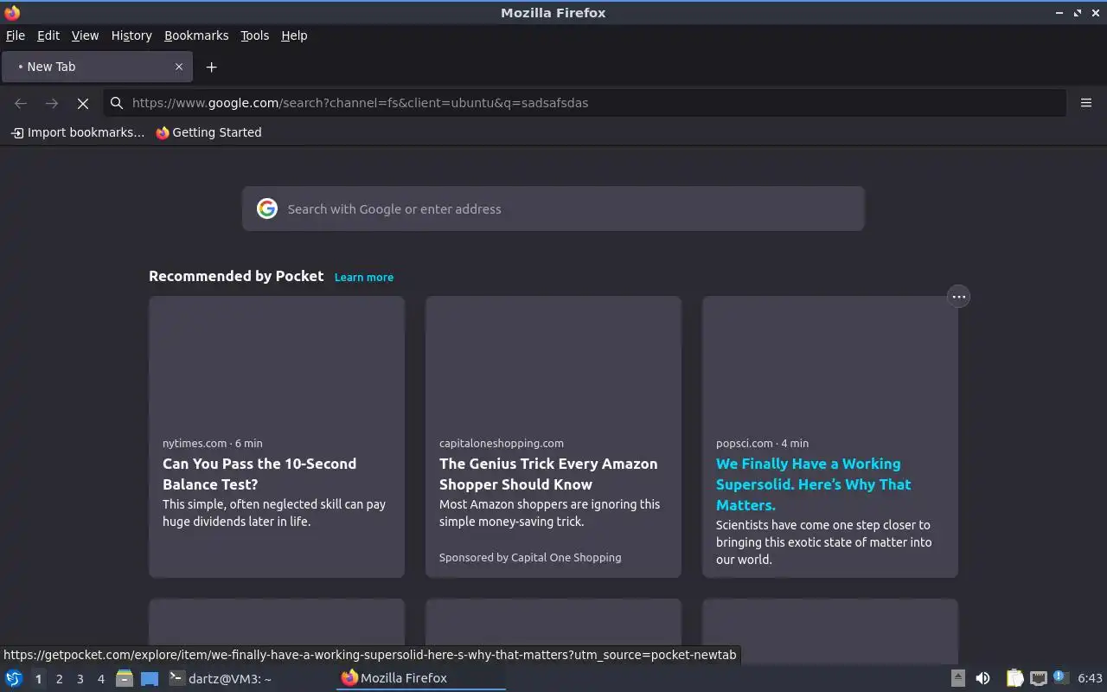Click the network connection tray icon

click(1039, 678)
